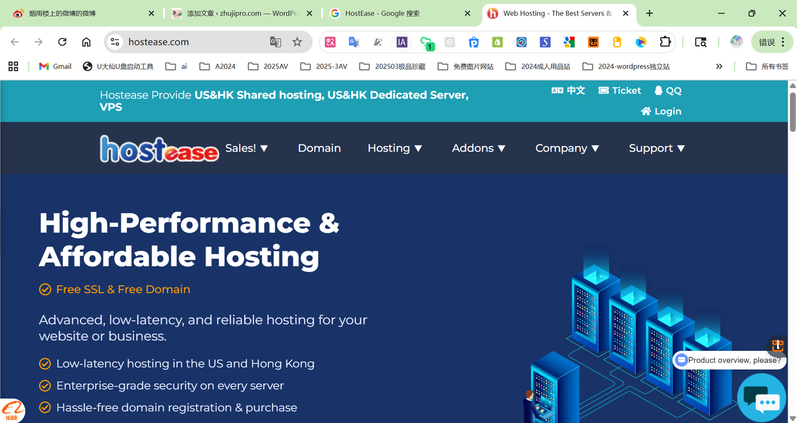Expand the Sales! dropdown menu
The width and height of the screenshot is (797, 423).
(247, 148)
